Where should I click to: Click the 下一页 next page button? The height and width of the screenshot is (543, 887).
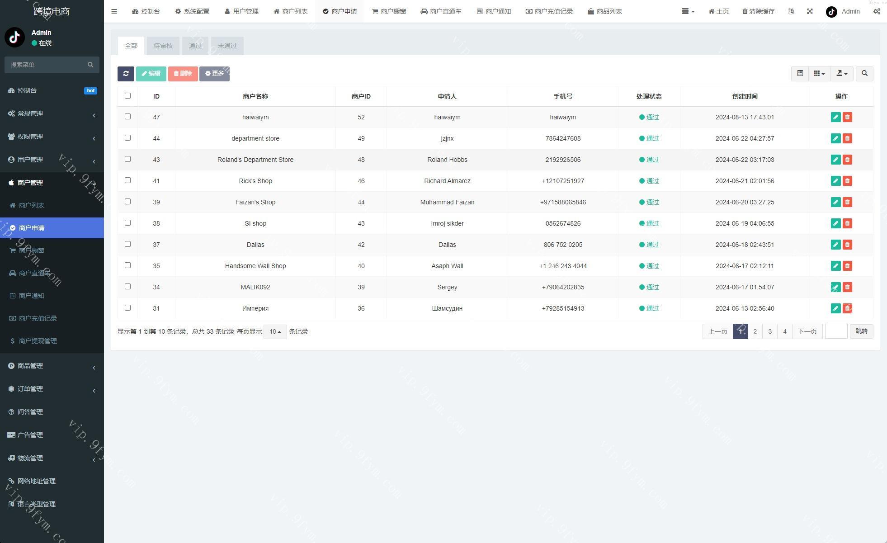807,331
